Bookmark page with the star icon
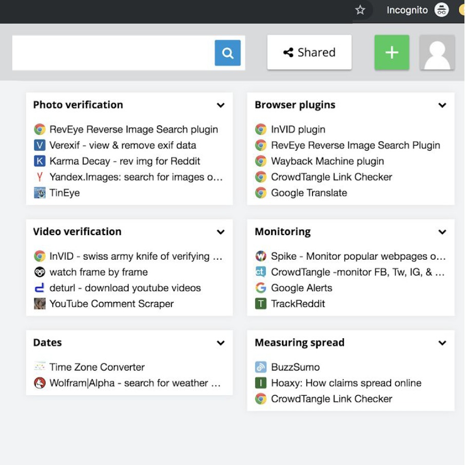 (x=360, y=10)
